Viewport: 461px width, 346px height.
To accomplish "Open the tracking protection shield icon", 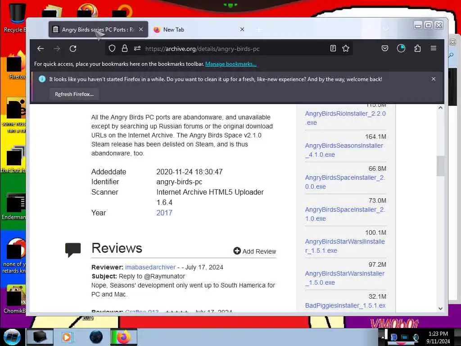I will (112, 49).
